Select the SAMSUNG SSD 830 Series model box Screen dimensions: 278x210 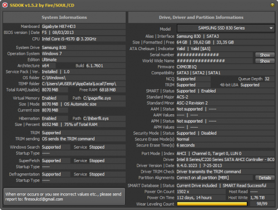coord(226,28)
